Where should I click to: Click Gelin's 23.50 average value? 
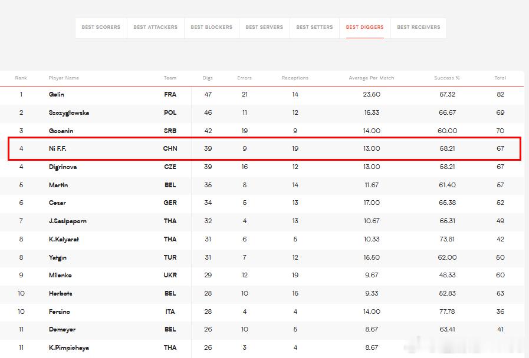click(372, 94)
